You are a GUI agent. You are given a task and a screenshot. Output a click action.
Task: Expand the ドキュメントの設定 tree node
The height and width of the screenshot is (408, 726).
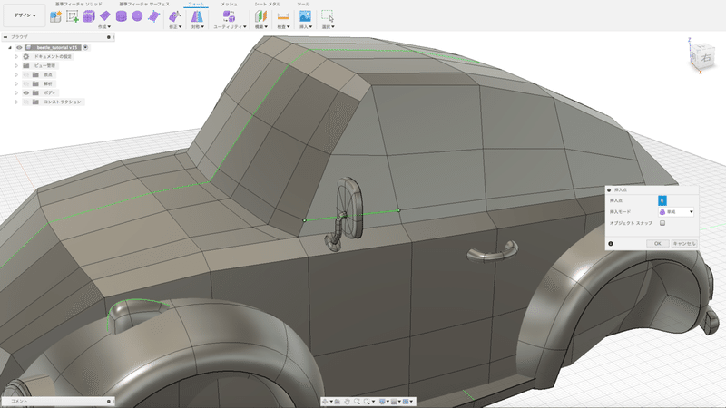click(x=16, y=56)
